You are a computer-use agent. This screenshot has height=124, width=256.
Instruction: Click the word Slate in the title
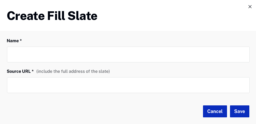click(82, 16)
